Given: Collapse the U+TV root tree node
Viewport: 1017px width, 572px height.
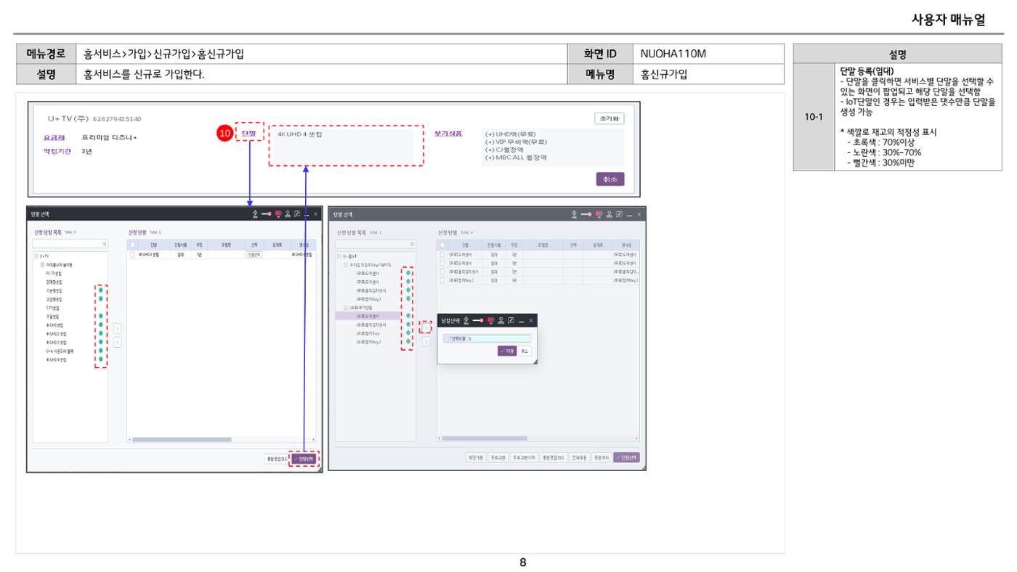Looking at the screenshot, I should 36,256.
